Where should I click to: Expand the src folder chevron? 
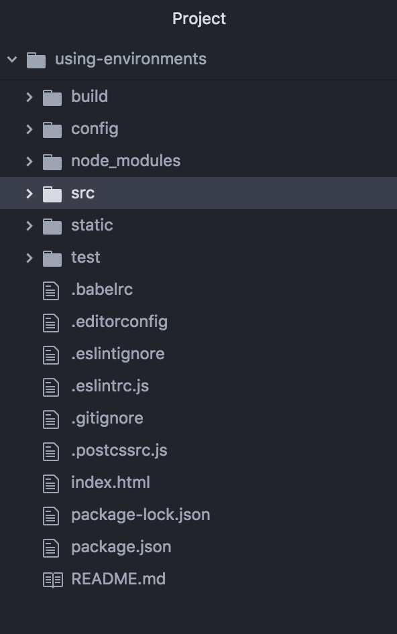[29, 194]
